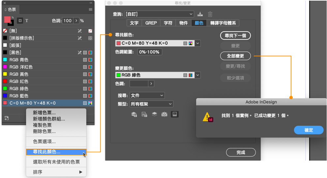The height and width of the screenshot is (178, 327).
Task: Toggle include footnotes icon
Action: click(175, 114)
